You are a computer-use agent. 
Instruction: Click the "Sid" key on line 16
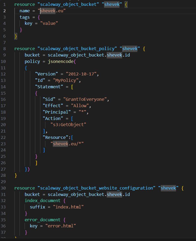coord(49,99)
